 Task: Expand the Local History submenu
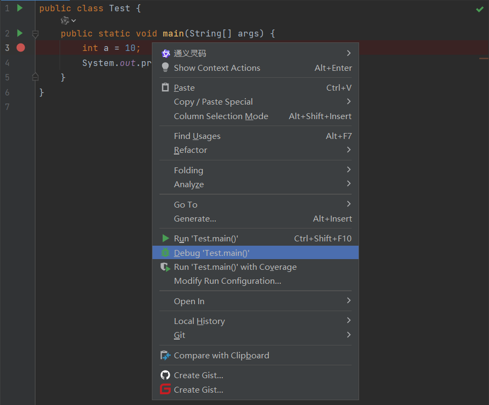click(348, 321)
